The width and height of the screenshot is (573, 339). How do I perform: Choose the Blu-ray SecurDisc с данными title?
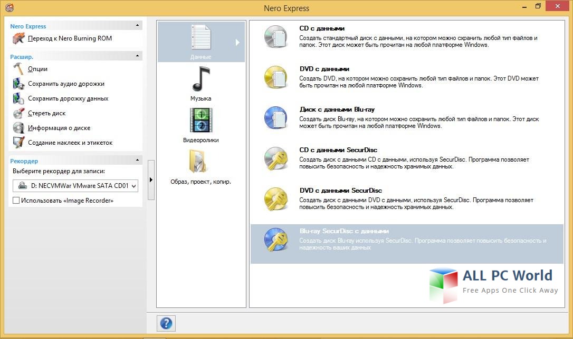tap(344, 231)
